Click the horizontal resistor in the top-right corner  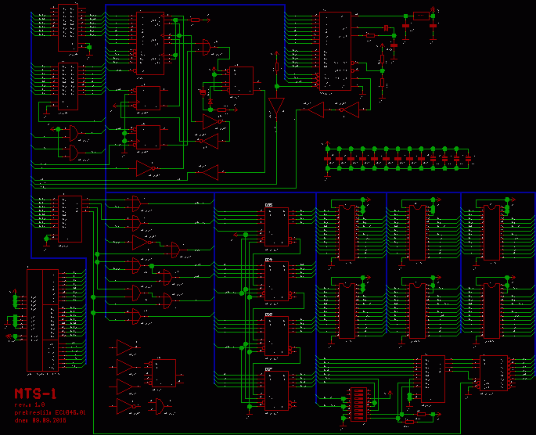(x=422, y=16)
